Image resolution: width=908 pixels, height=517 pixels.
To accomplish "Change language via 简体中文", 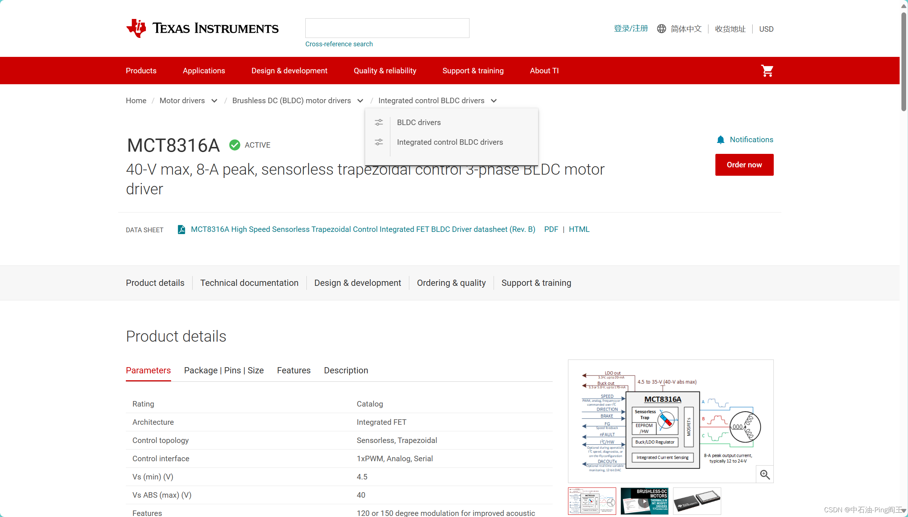I will [x=686, y=29].
